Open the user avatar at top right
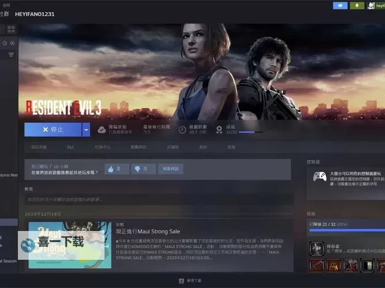385x288 pixels. (x=371, y=5)
